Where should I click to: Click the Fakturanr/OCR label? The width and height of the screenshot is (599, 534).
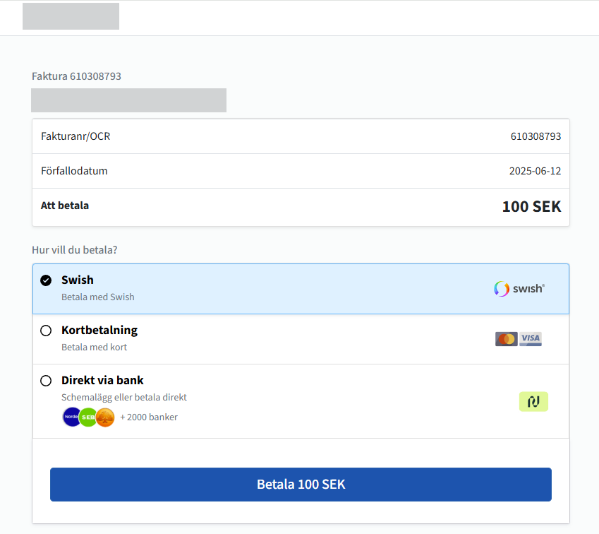(x=75, y=136)
